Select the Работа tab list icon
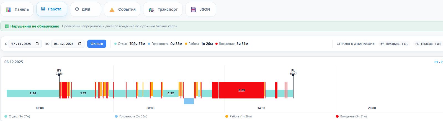Screen dimensions: 443x121 point(43,9)
